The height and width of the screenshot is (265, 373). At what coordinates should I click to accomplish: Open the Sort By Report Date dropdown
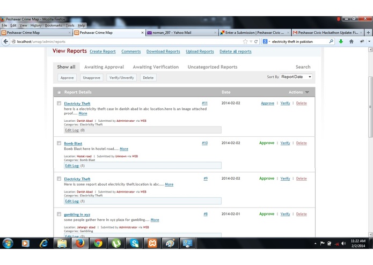pyautogui.click(x=296, y=77)
